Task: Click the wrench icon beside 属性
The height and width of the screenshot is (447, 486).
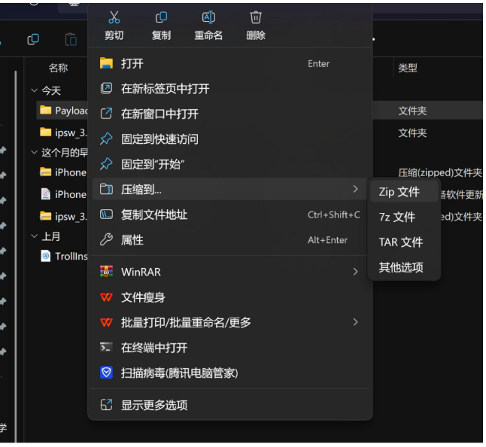Action: tap(106, 239)
